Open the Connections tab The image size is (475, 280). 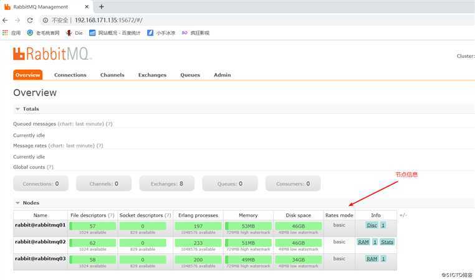pyautogui.click(x=70, y=75)
